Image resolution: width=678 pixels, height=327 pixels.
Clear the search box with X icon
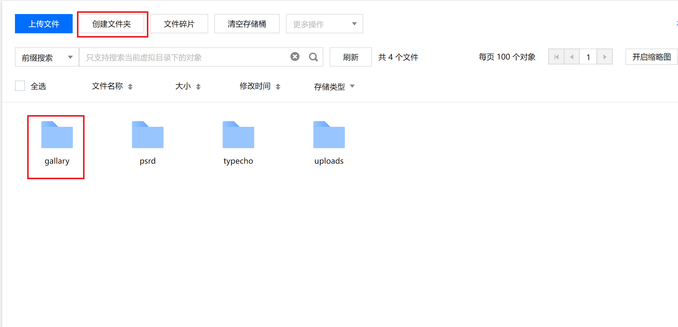coord(295,56)
